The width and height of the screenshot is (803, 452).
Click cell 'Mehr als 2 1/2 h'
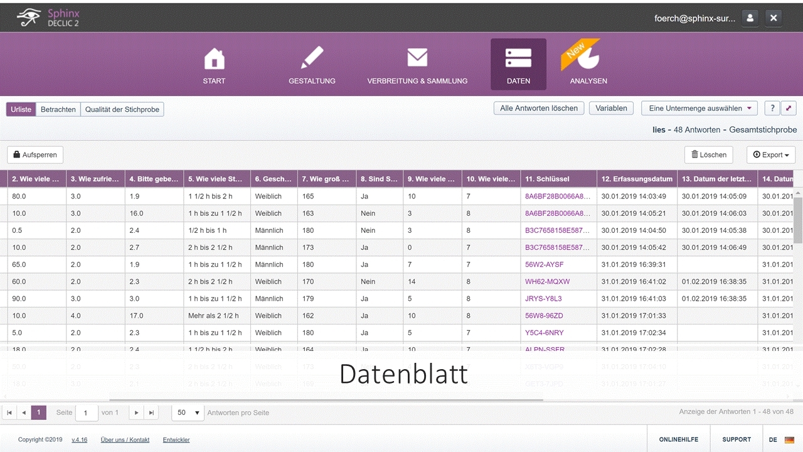pyautogui.click(x=217, y=316)
